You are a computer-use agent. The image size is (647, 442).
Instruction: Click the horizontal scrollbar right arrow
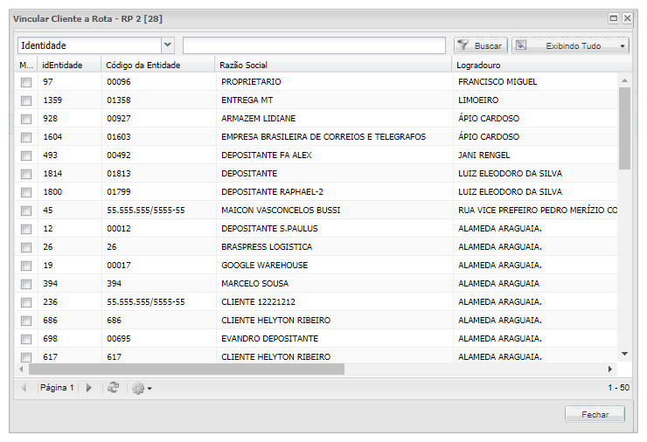pyautogui.click(x=610, y=369)
